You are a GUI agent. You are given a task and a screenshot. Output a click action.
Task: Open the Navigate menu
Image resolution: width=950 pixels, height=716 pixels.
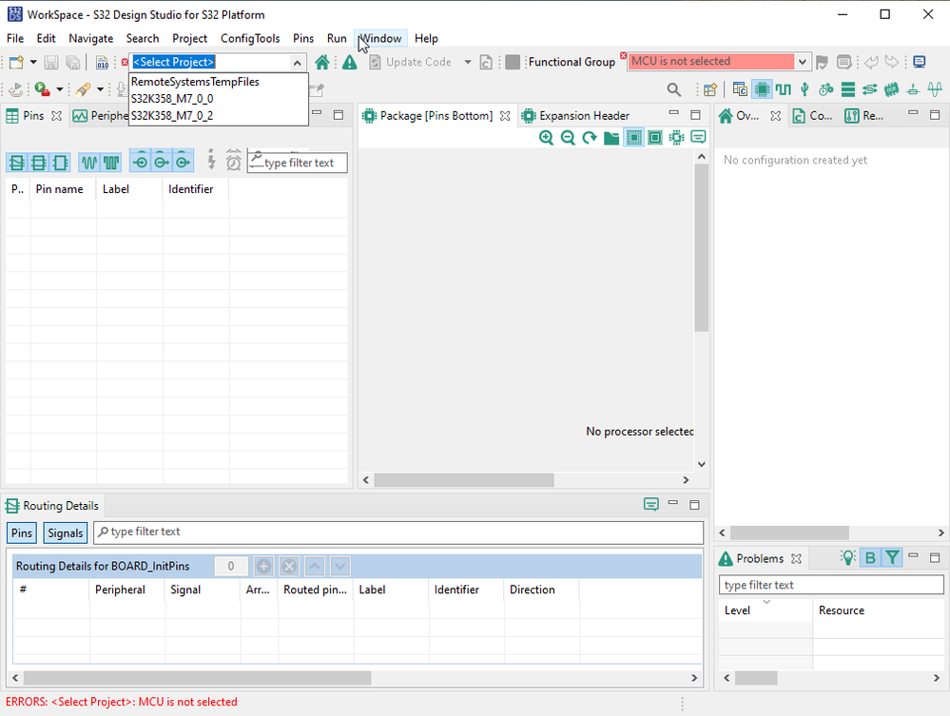(x=91, y=38)
